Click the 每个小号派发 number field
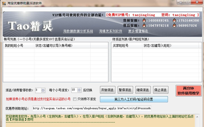This screenshot has height=127, width=204. pyautogui.click(x=74, y=90)
